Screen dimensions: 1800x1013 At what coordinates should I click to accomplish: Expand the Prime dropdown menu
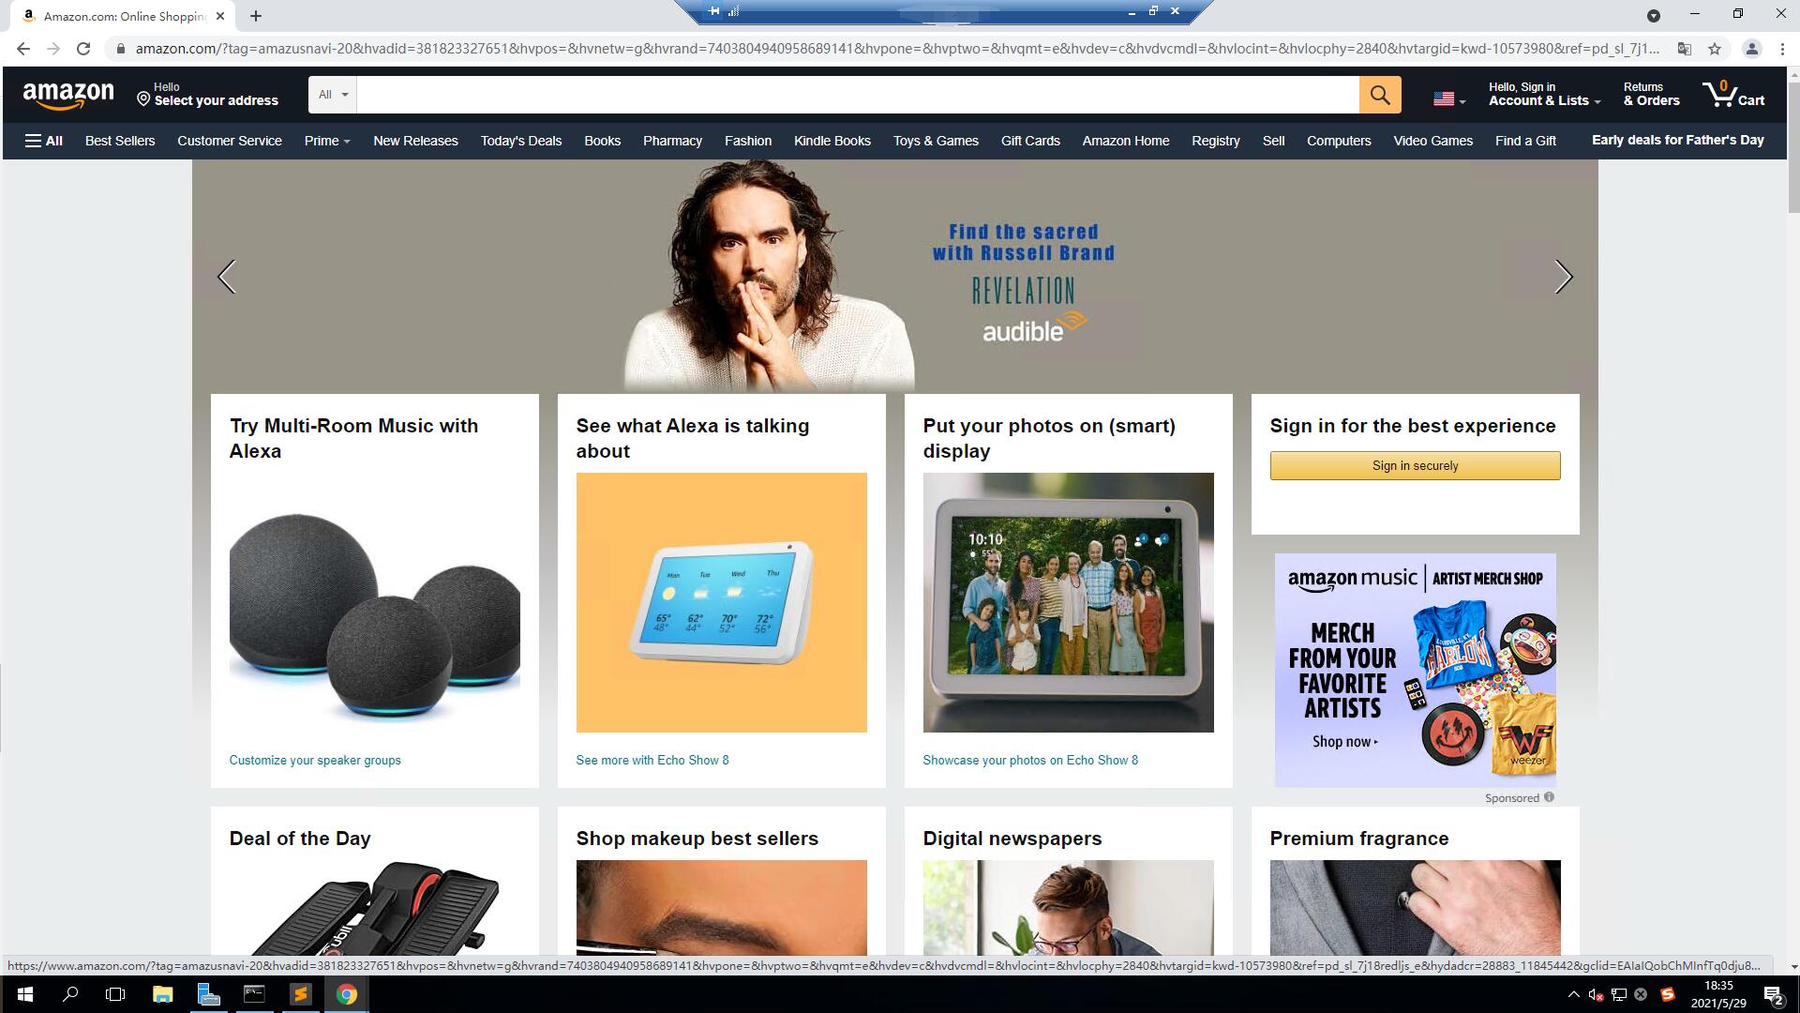(325, 140)
